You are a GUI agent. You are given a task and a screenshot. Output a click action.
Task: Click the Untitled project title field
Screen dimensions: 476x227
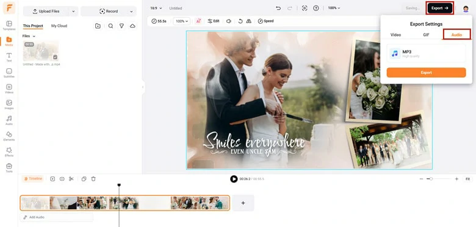pyautogui.click(x=176, y=8)
